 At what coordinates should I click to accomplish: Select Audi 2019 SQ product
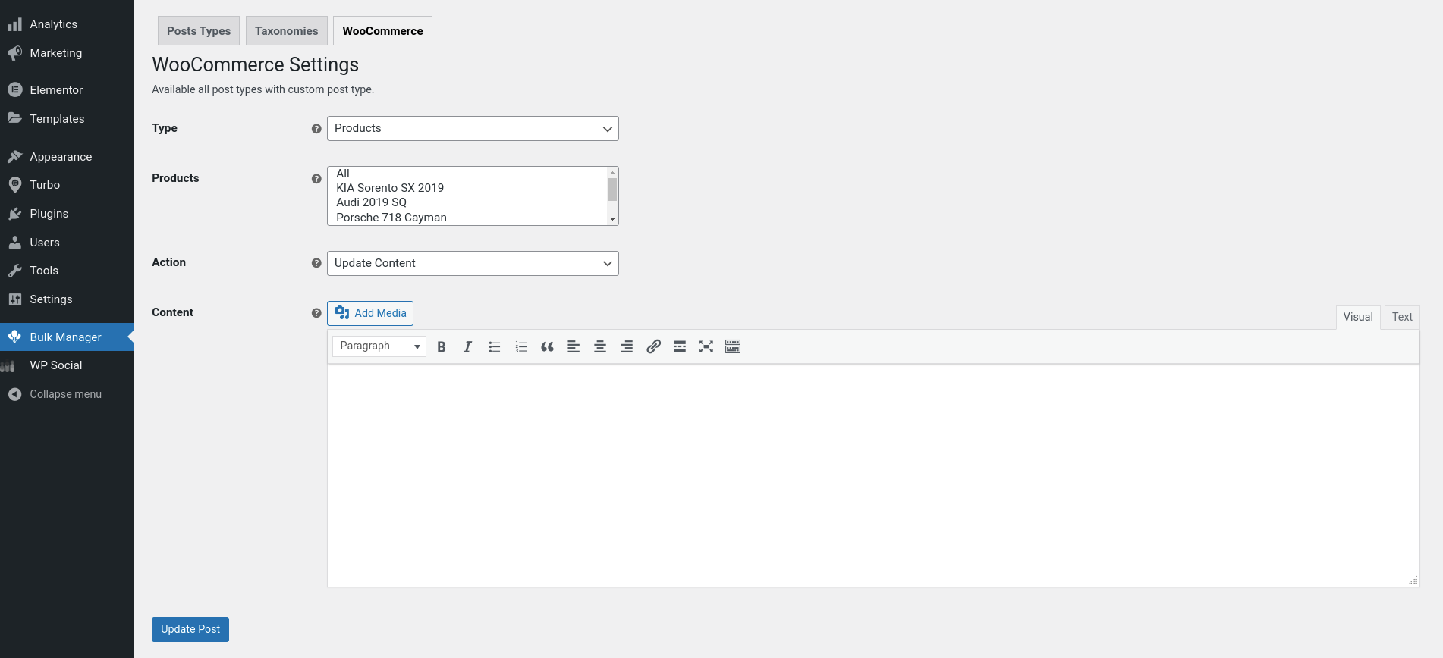(467, 202)
